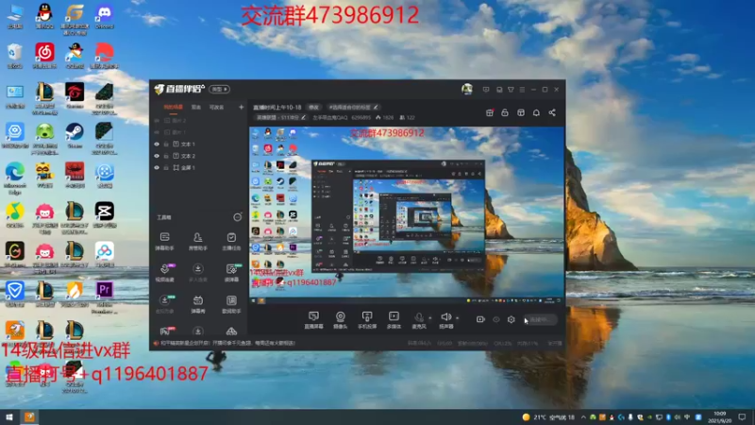755x425 pixels.
Task: Hide the 文本 1 layer
Action: tap(157, 144)
